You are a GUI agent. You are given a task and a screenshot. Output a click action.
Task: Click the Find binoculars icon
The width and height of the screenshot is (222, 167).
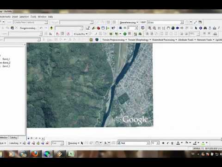205,28
